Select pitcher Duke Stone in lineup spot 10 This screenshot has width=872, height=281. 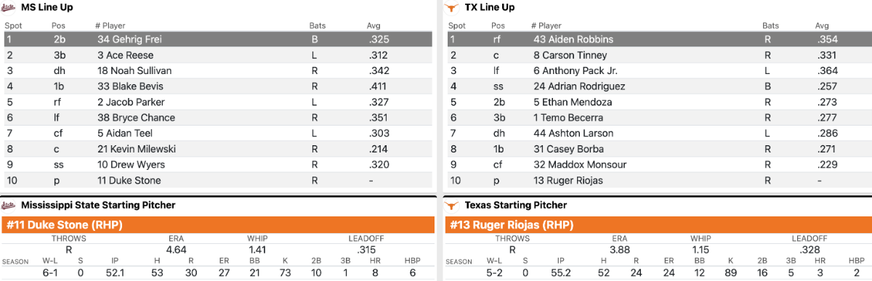(217, 180)
